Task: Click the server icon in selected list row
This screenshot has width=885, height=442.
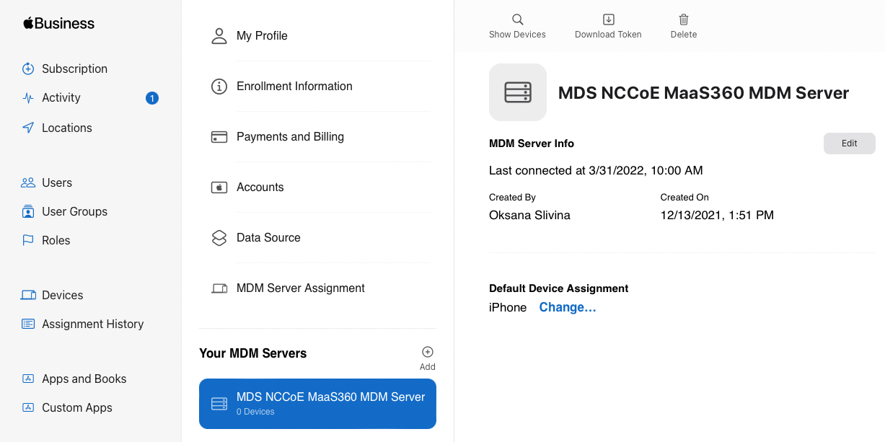Action: [x=219, y=404]
